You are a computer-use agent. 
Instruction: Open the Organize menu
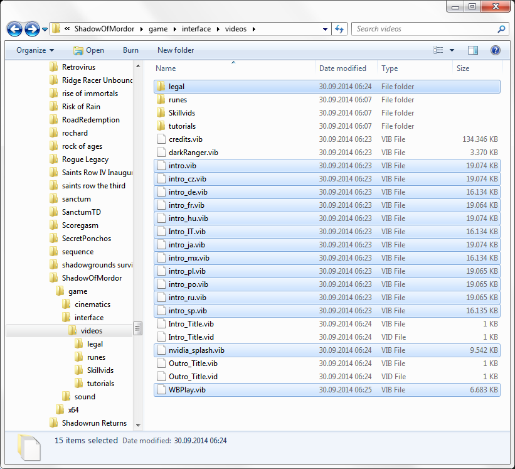click(x=35, y=50)
